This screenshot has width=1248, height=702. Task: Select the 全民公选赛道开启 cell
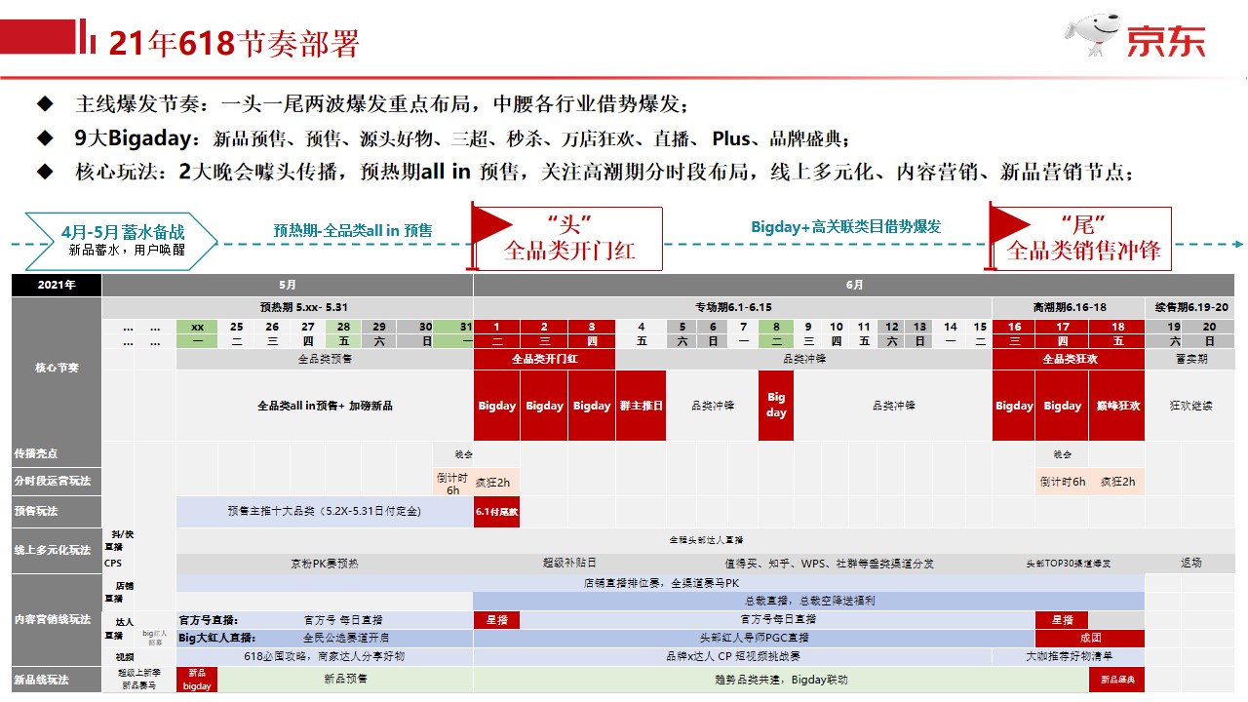coord(344,638)
